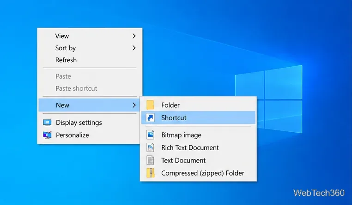
Task: Create a new Rich Text Document
Action: coord(199,147)
